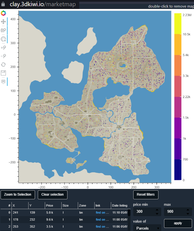Decrease price min with down arrow
Viewport: 194px width, 231px height.
(157, 214)
